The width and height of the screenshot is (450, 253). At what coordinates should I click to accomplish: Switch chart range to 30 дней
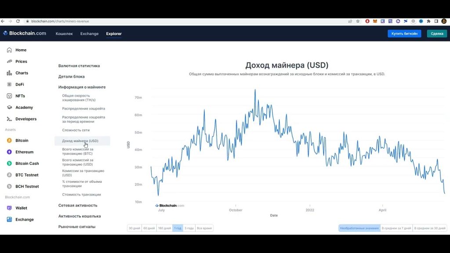pos(134,228)
